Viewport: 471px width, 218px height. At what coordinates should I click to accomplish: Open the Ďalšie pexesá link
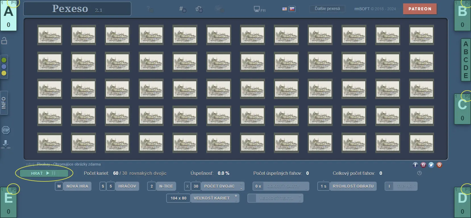327,9
